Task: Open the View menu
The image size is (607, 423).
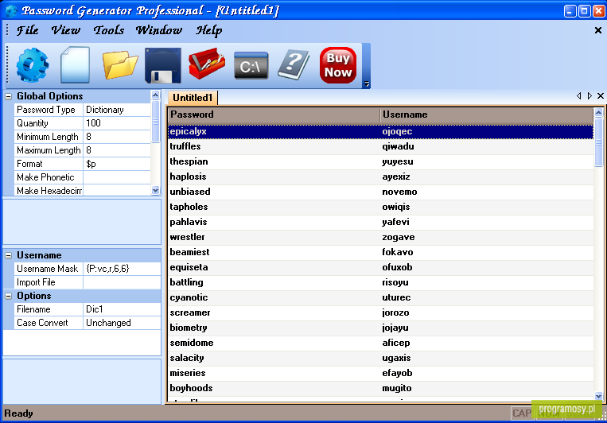Action: point(65,30)
